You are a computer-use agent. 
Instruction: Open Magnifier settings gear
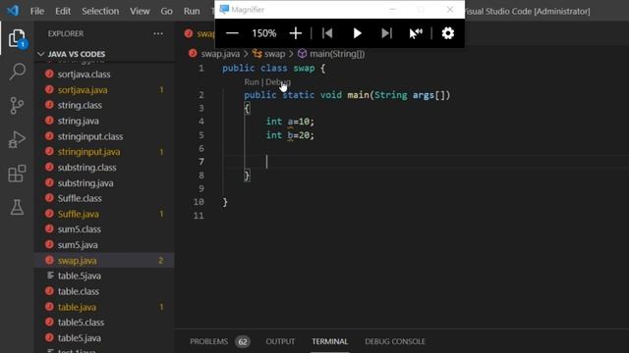tap(448, 33)
